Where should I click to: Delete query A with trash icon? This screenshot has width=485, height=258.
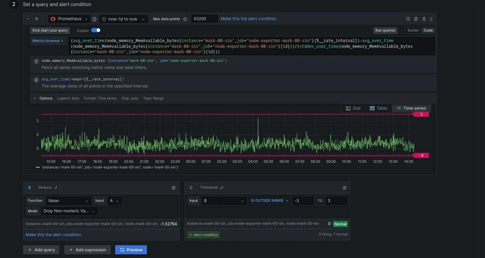point(424,19)
